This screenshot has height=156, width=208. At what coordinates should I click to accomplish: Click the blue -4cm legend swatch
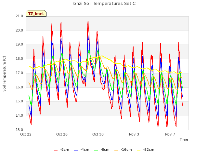pos(76,150)
